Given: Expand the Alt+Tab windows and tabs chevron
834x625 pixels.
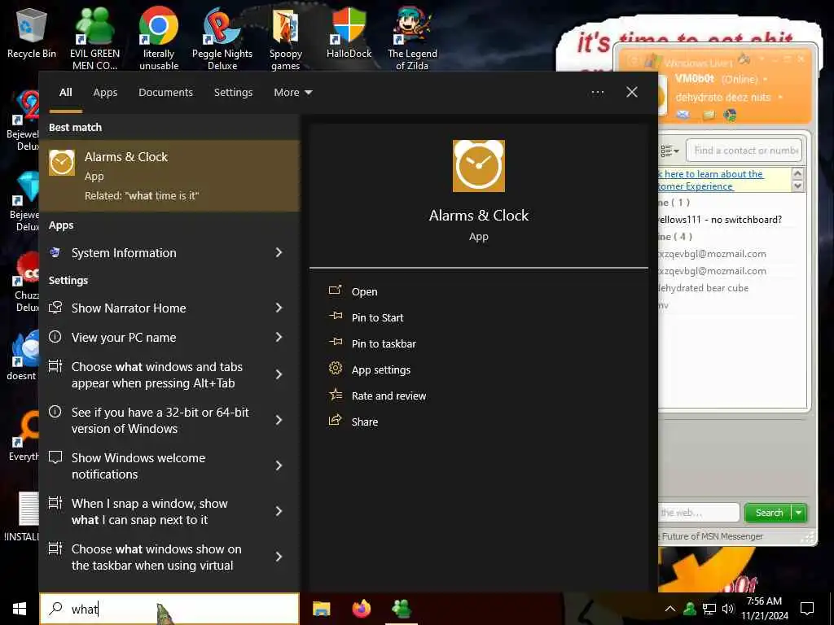Looking at the screenshot, I should pyautogui.click(x=279, y=374).
